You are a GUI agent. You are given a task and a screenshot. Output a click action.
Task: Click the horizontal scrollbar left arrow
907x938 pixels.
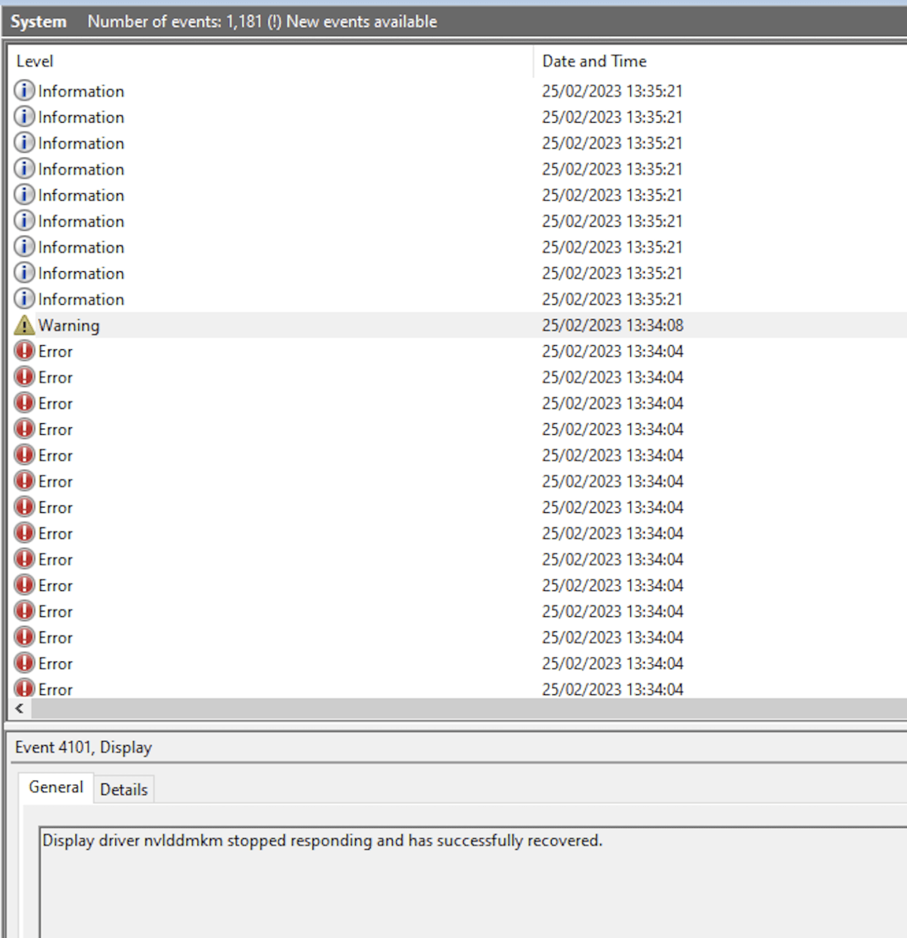(19, 708)
